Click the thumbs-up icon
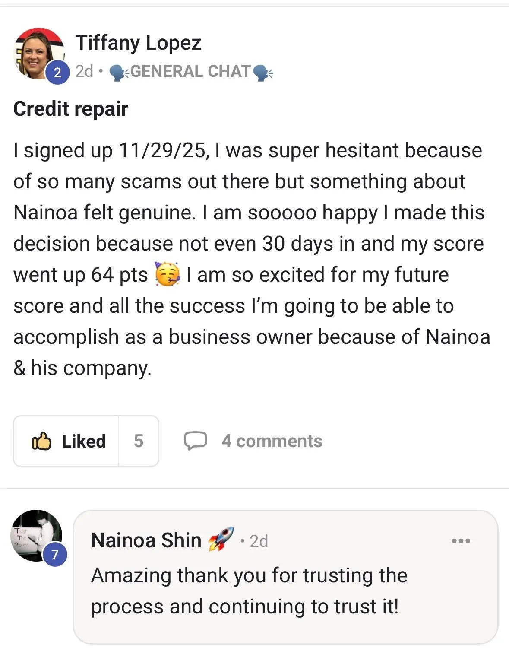 (42, 441)
